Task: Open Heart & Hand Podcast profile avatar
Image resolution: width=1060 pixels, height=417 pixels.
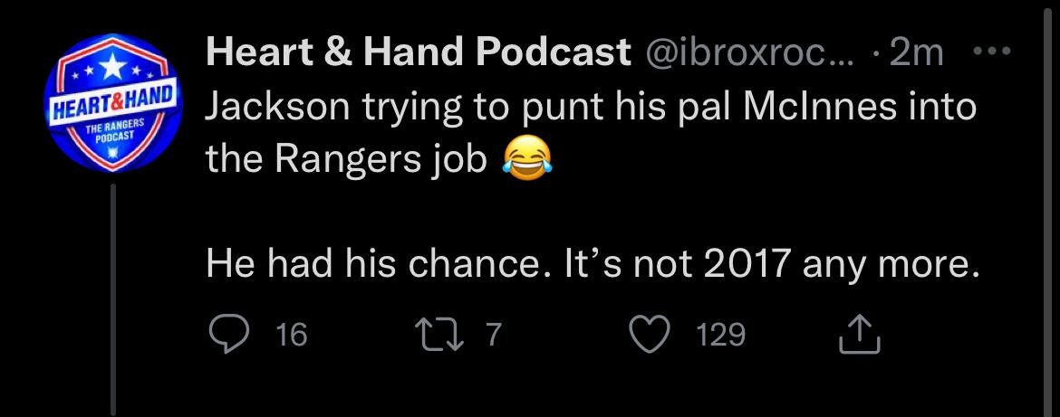Action: click(112, 103)
